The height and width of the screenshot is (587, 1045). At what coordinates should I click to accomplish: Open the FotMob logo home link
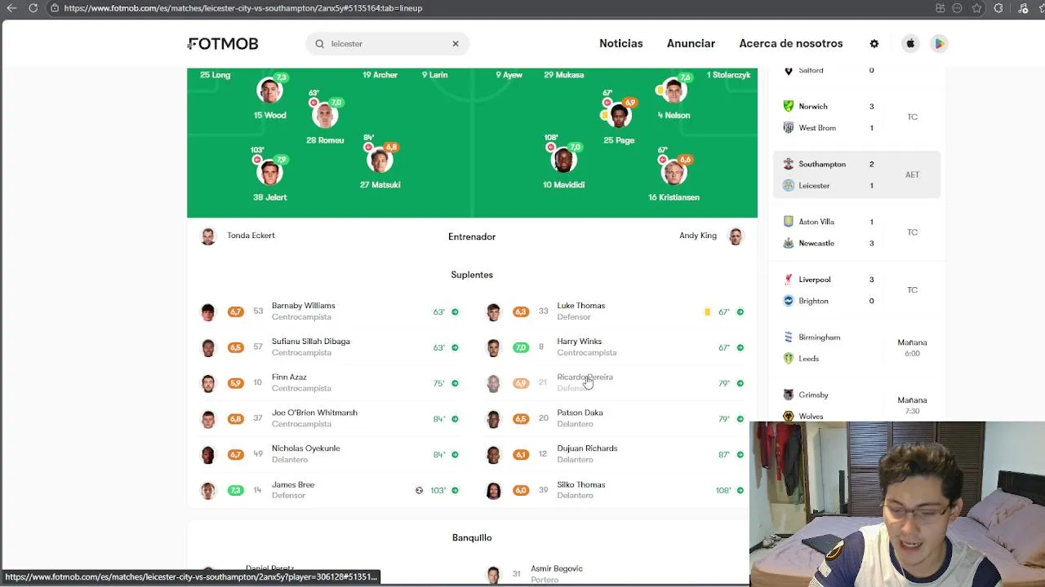(223, 44)
